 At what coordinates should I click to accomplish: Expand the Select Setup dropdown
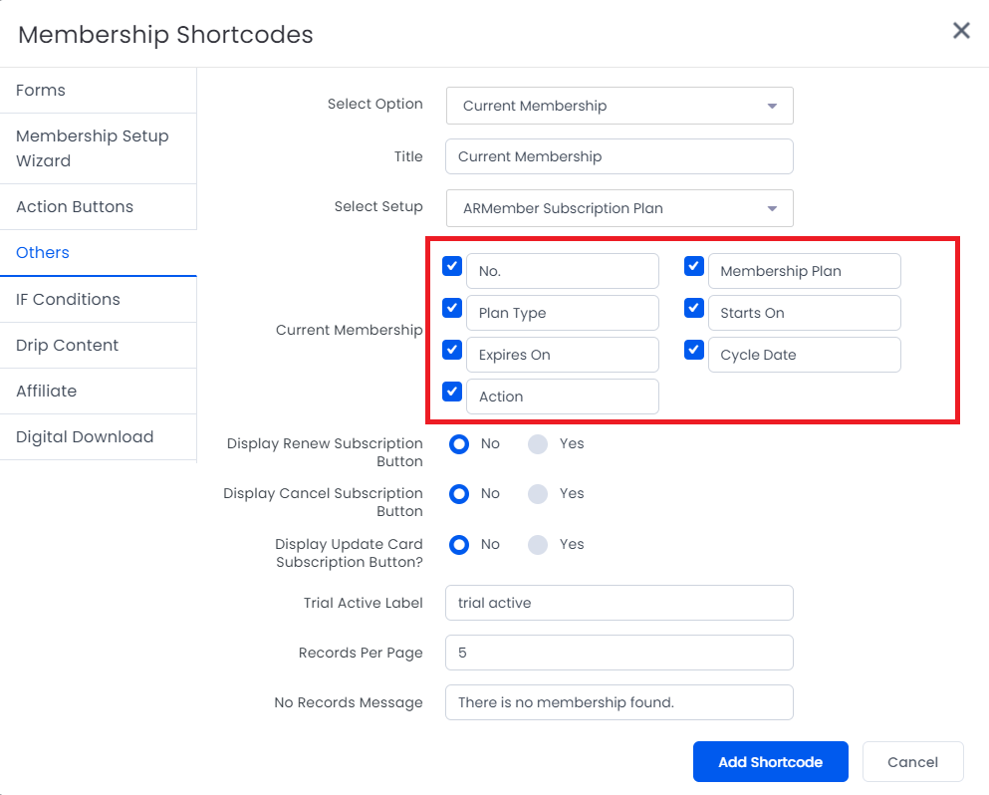(619, 208)
